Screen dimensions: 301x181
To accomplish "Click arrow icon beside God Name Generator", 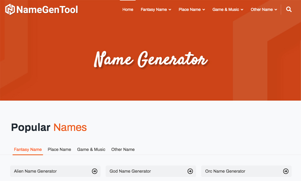I will tap(190, 171).
